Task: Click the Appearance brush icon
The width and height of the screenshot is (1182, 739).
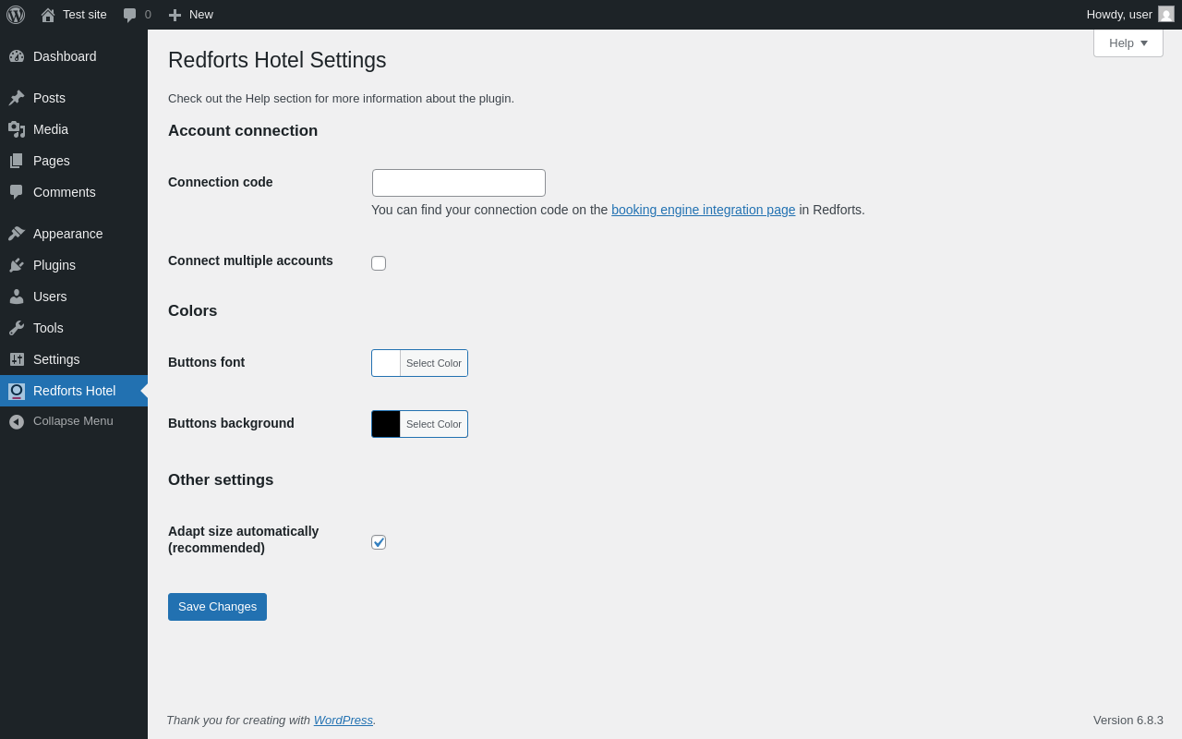Action: 17,234
